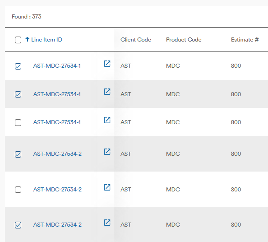268x242 pixels.
Task: Open external link icon of unchecked AST-MDC-27534-2 row
Action: click(x=107, y=187)
